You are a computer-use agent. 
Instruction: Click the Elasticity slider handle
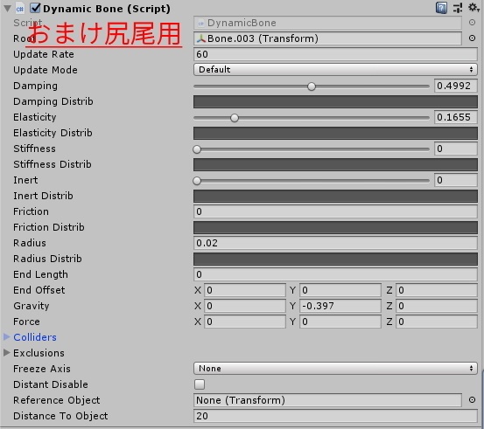click(235, 118)
